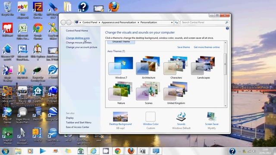
Task: Select the OpenOffice 3.3 shortcut
Action: click(53, 136)
